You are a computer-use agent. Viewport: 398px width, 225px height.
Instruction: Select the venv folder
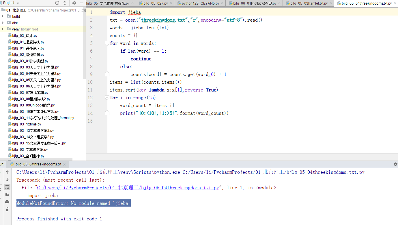(x=16, y=29)
